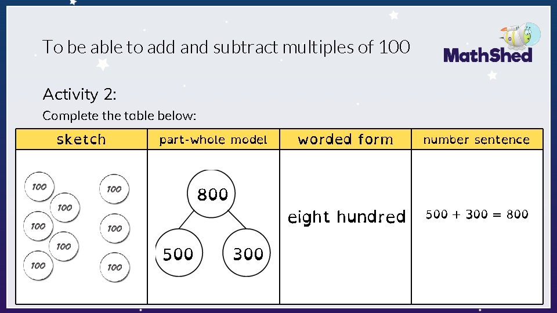The height and width of the screenshot is (313, 557).
Task: Select the 'number sentence' column header
Action: tap(476, 139)
